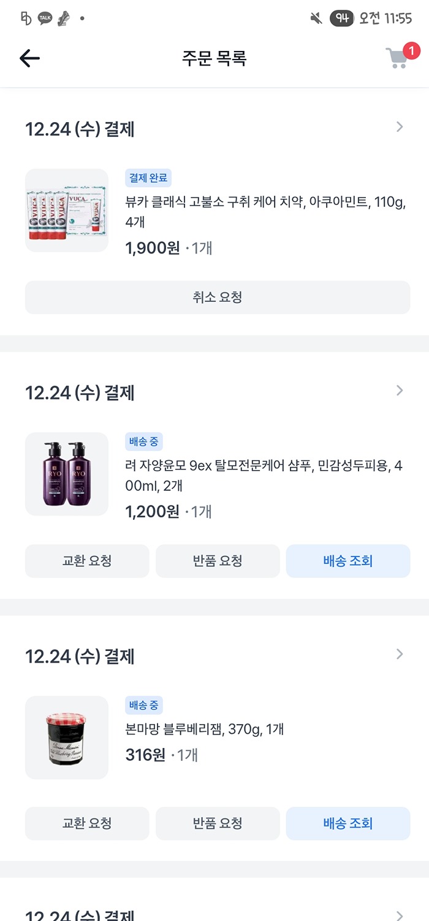429x921 pixels.
Task: Open the VUCA toothpaste product thumbnail
Action: click(x=67, y=210)
